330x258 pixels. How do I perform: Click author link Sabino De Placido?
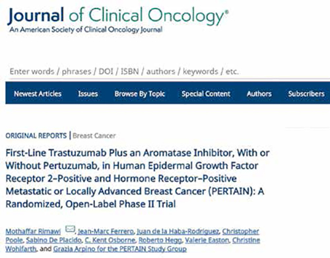coord(54,240)
